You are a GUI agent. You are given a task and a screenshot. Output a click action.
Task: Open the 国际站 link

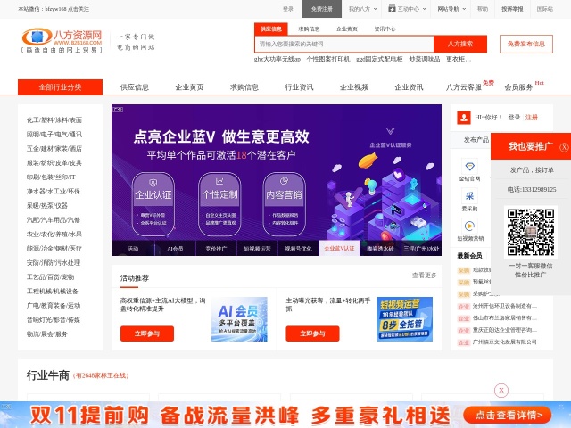coord(545,9)
